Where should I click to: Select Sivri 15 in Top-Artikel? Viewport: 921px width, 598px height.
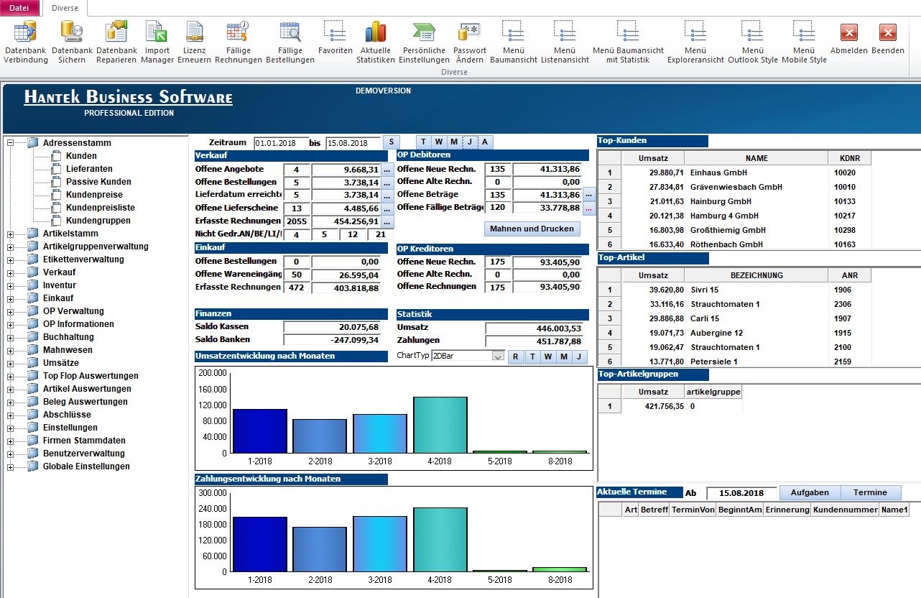704,290
